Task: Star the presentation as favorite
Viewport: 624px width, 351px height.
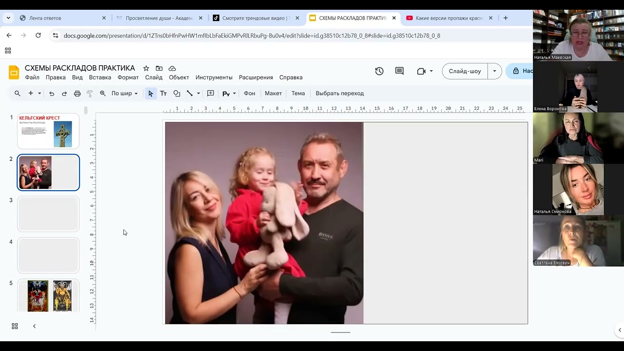Action: (146, 68)
